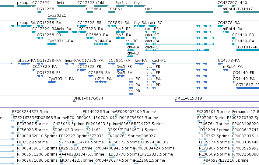Select the CG17328 gene arrow
The width and height of the screenshot is (259, 165).
point(82,6)
